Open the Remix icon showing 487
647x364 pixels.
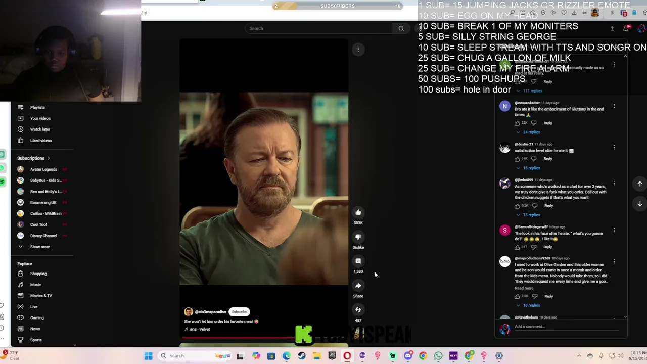(x=358, y=309)
